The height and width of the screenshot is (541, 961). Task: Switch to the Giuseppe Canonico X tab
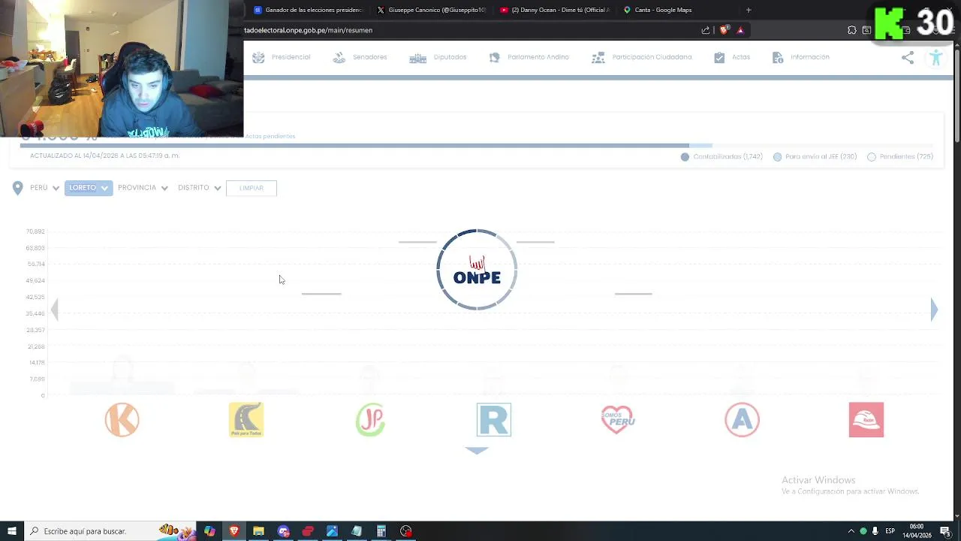(432, 10)
